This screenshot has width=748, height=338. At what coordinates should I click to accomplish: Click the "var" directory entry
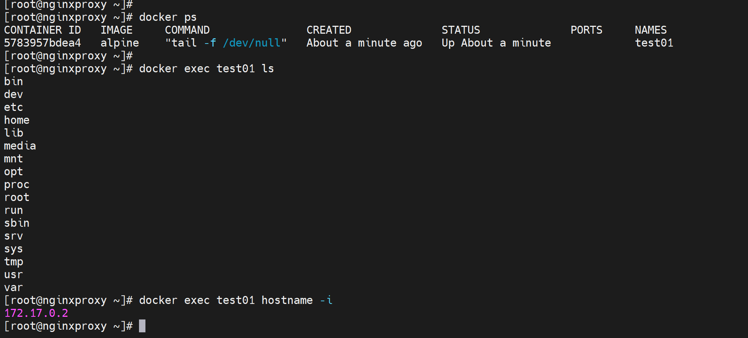coord(14,287)
